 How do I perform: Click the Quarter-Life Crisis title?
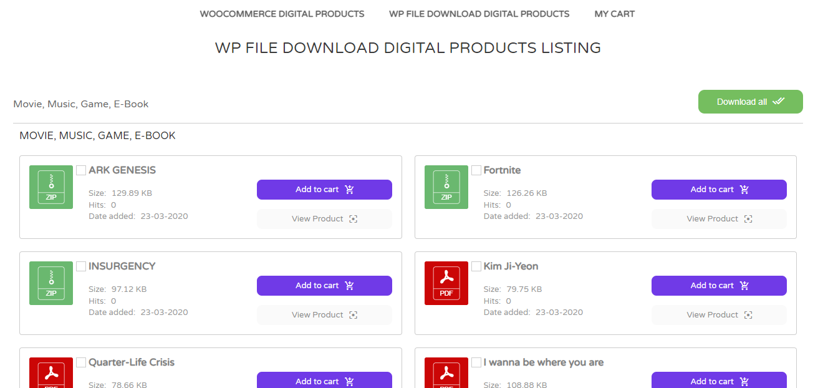(132, 362)
